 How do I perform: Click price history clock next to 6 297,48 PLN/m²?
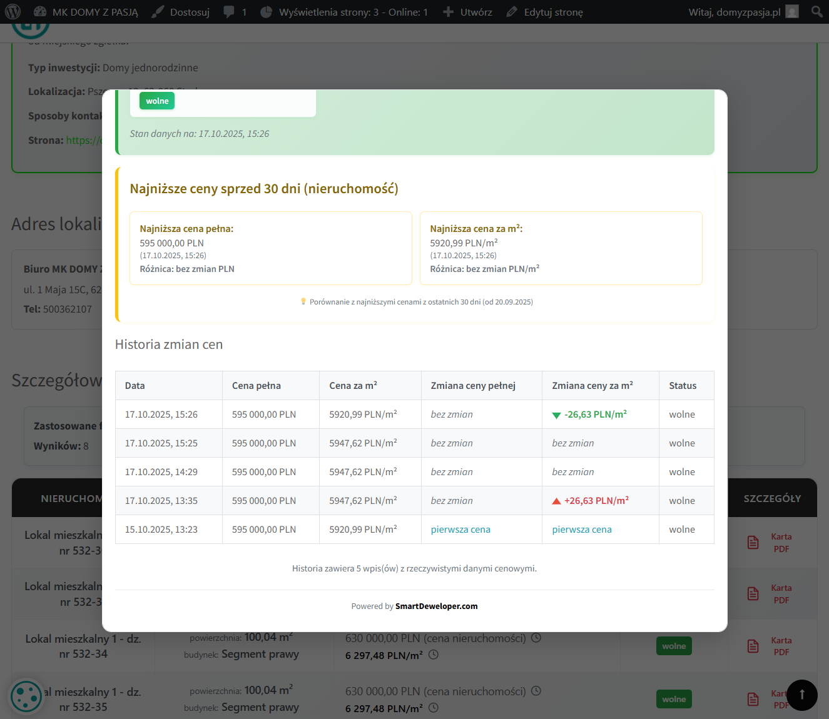coord(434,655)
